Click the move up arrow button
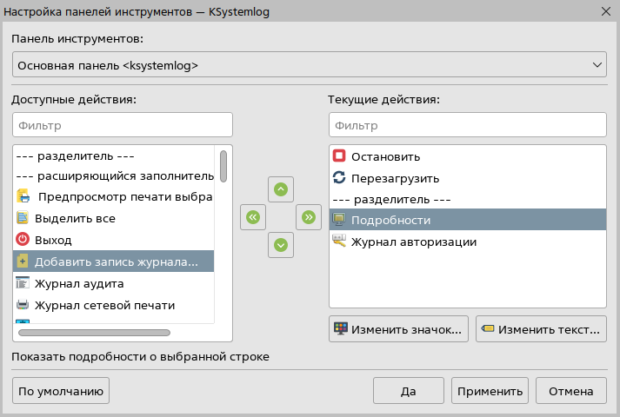This screenshot has height=417, width=620. [x=280, y=189]
